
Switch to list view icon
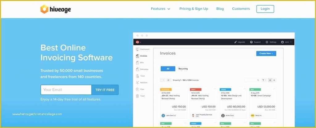tap(274, 80)
